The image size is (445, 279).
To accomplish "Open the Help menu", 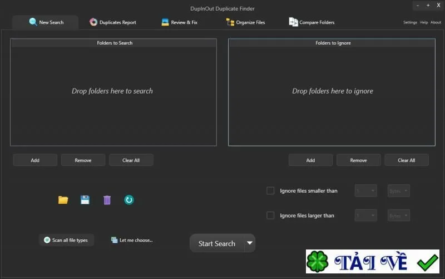I will (424, 22).
